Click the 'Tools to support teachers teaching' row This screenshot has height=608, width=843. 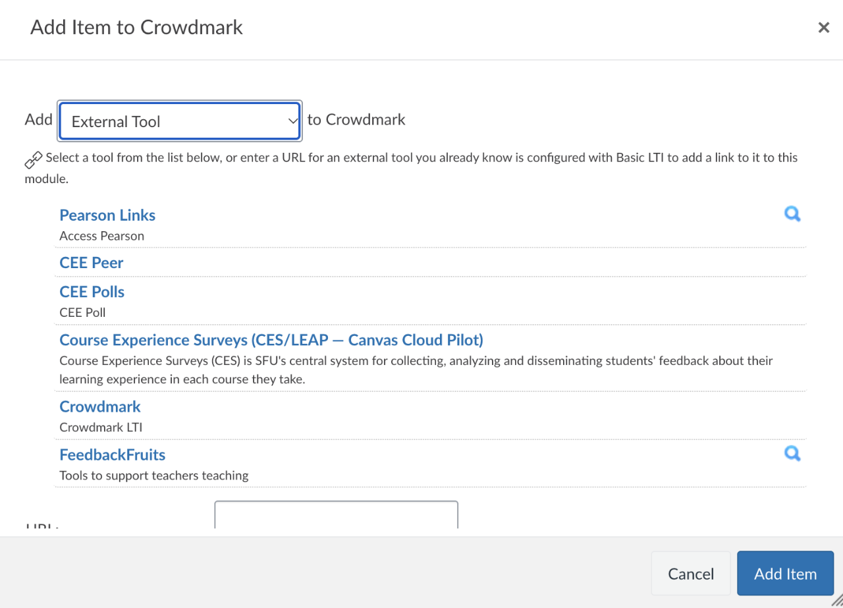click(x=153, y=474)
